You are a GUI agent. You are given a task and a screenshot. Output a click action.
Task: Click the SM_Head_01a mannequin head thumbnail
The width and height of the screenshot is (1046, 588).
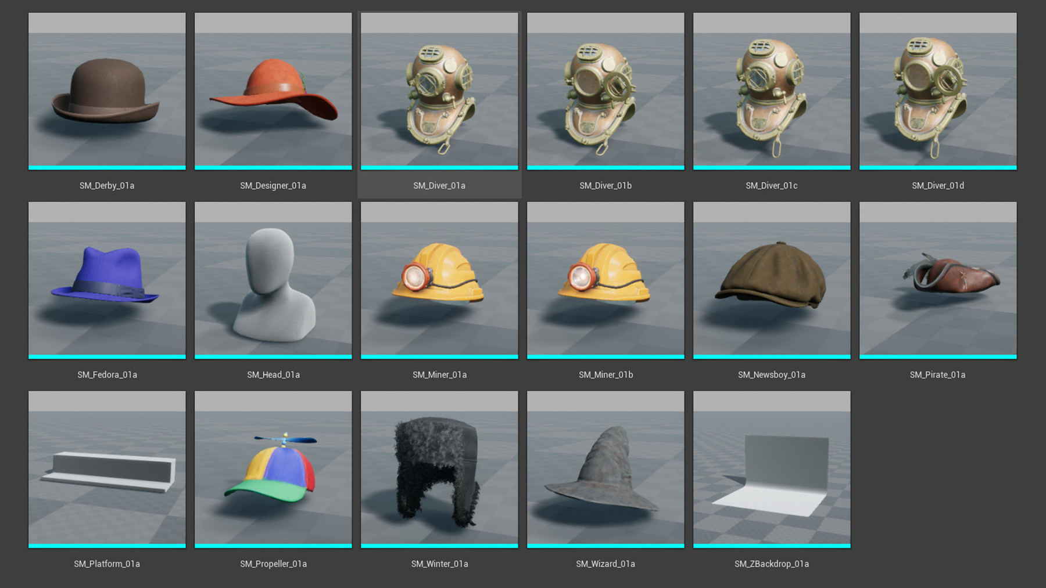pos(273,279)
